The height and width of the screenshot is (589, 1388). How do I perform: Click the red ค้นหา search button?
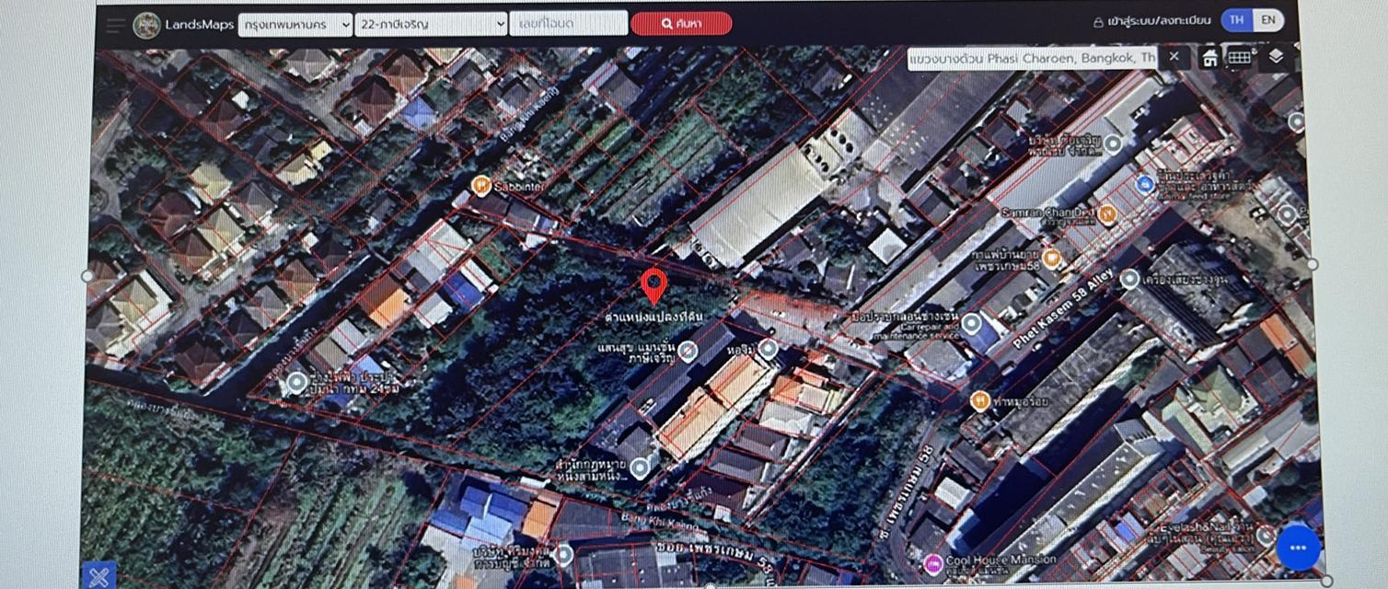click(x=681, y=25)
